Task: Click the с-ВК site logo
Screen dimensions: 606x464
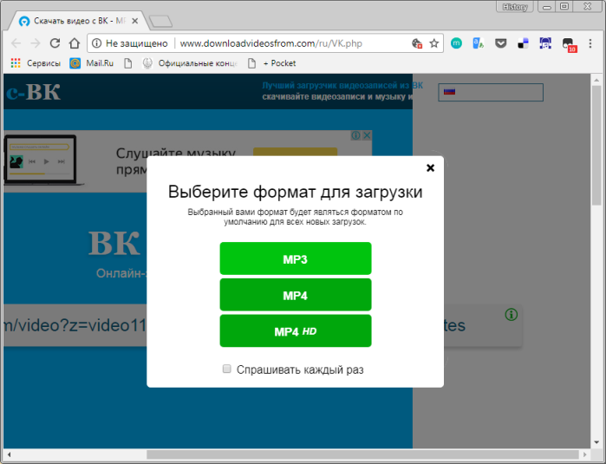Action: coord(33,92)
